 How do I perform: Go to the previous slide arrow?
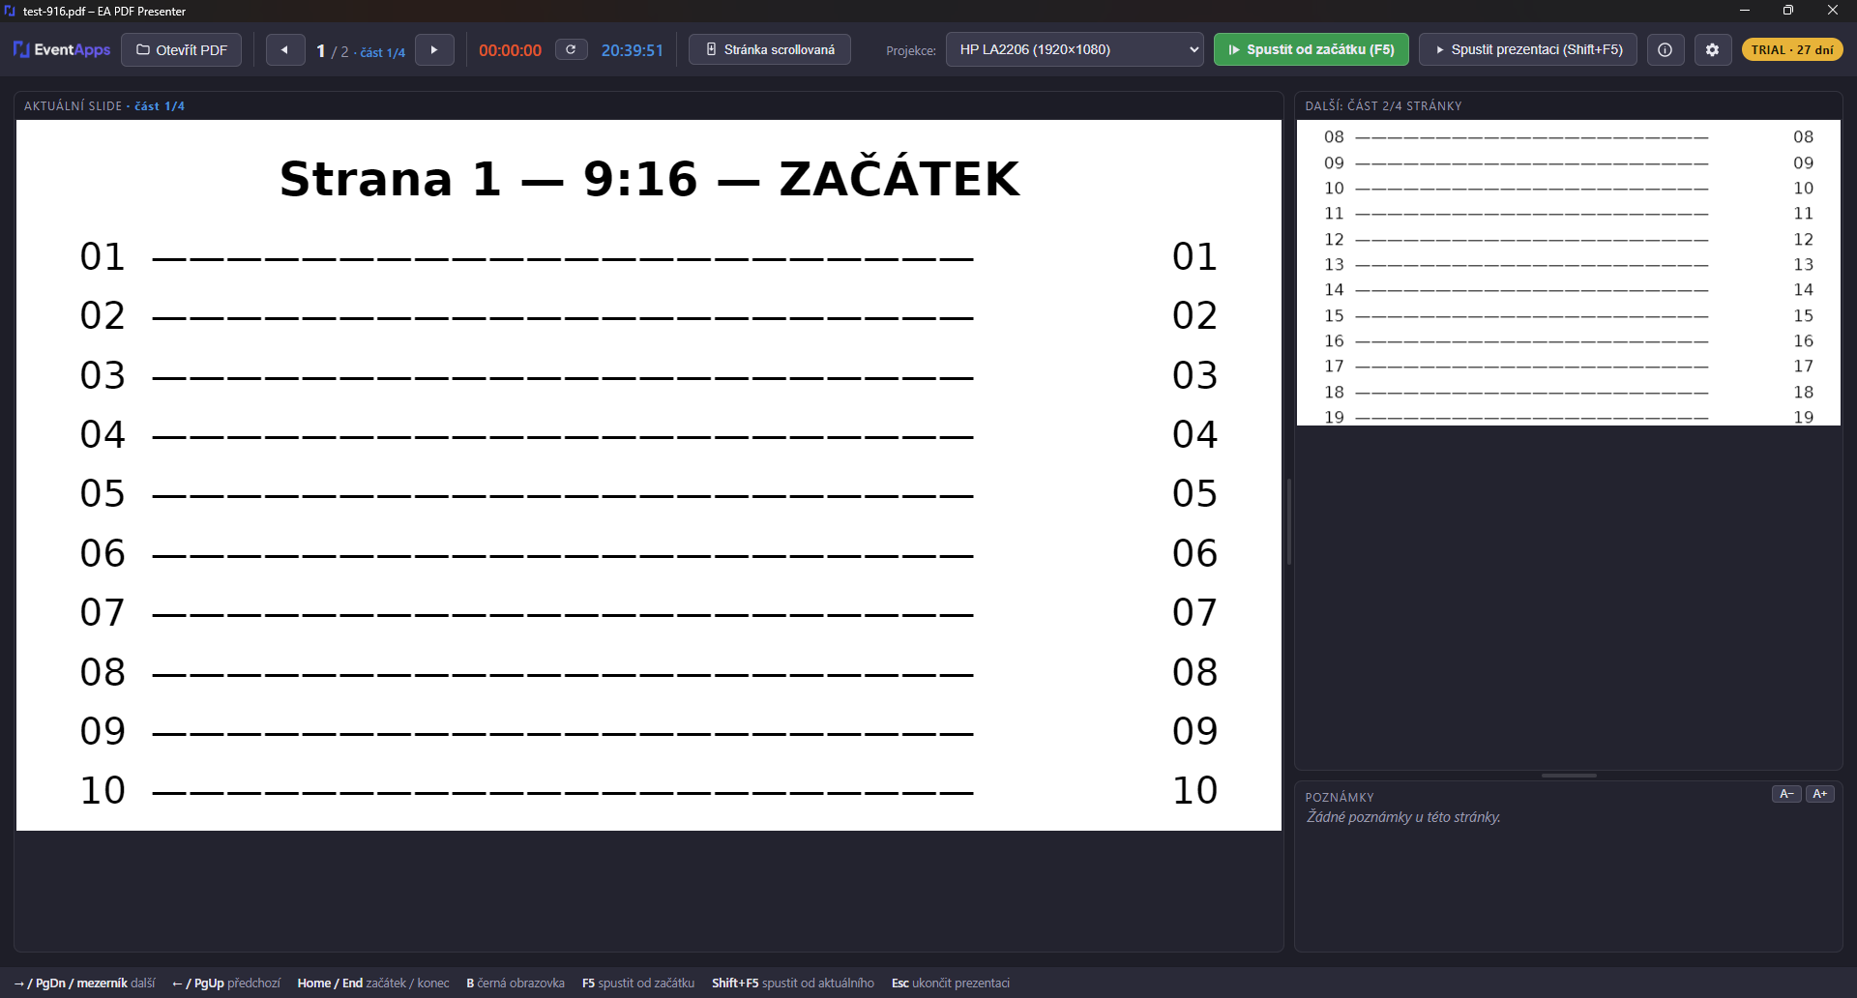[285, 49]
